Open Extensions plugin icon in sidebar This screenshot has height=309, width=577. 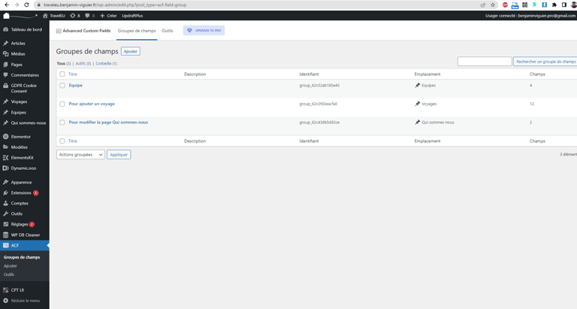pyautogui.click(x=6, y=192)
